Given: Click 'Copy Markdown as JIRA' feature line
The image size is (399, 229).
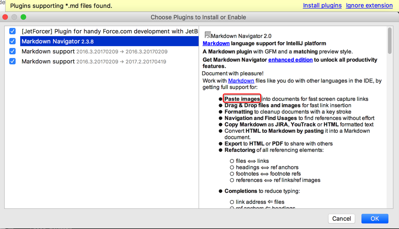Looking at the screenshot, I should click(x=299, y=125).
